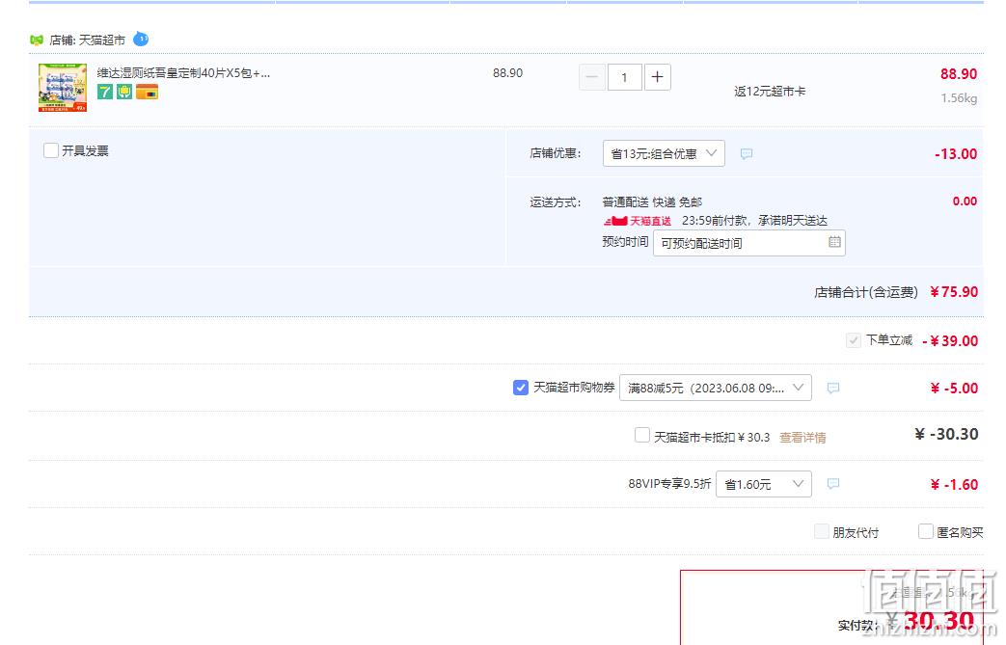Tick the 朋友代付 checkbox
1006x645 pixels.
tap(821, 531)
